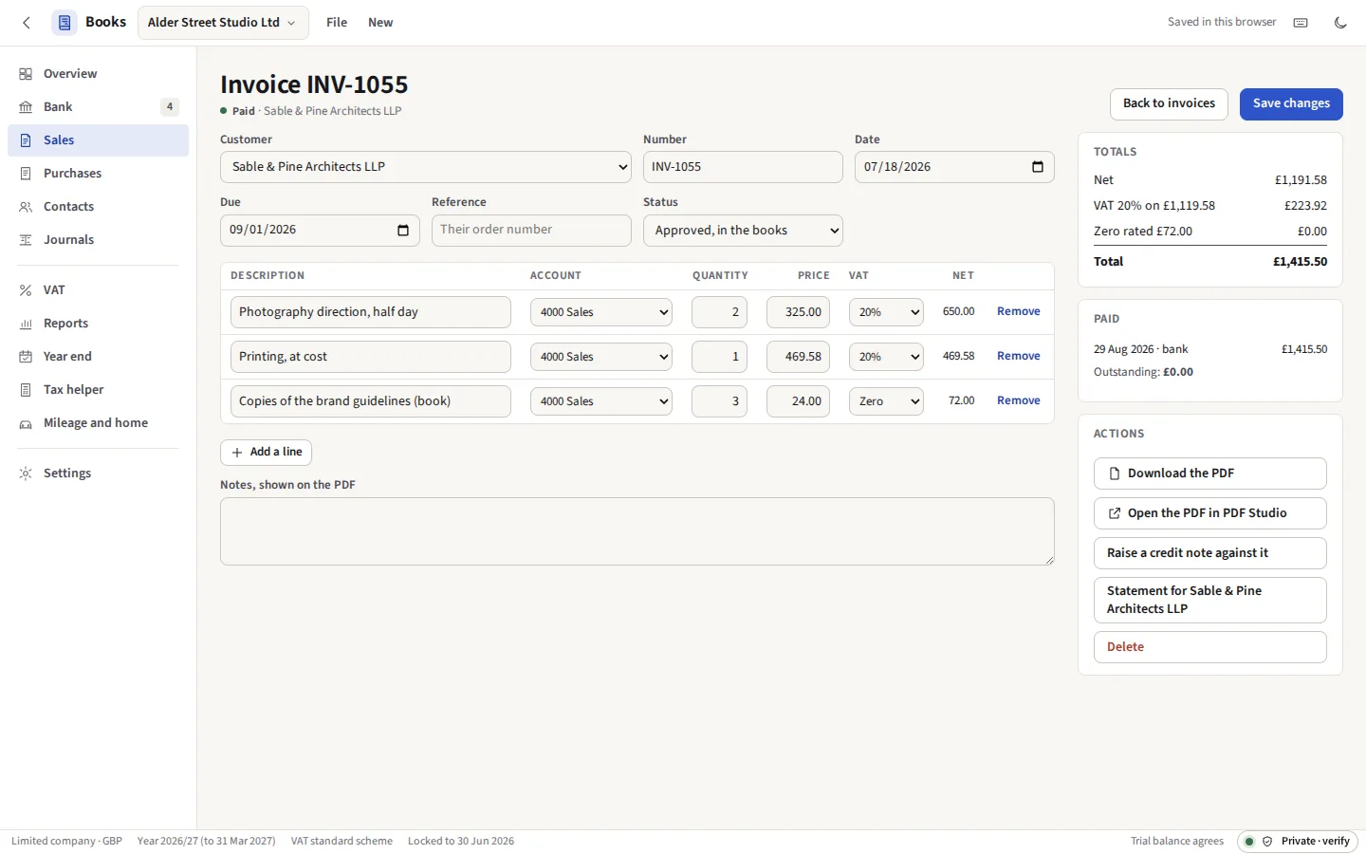1366x854 pixels.
Task: Open Purchases from the sidebar
Action: pos(99,174)
